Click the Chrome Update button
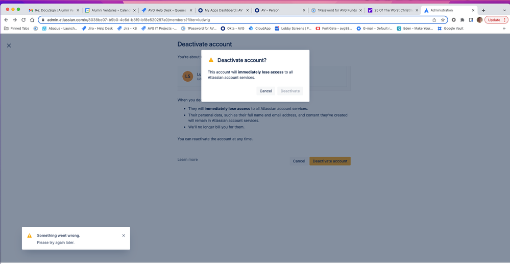 click(496, 20)
